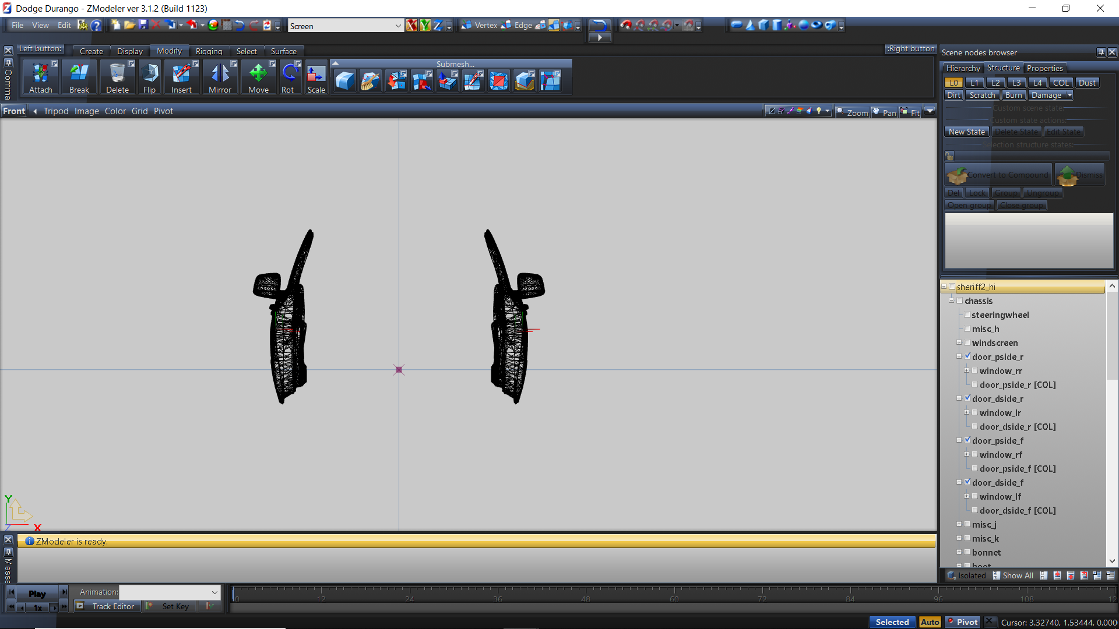Viewport: 1119px width, 629px height.
Task: Click the New State button
Action: click(966, 132)
